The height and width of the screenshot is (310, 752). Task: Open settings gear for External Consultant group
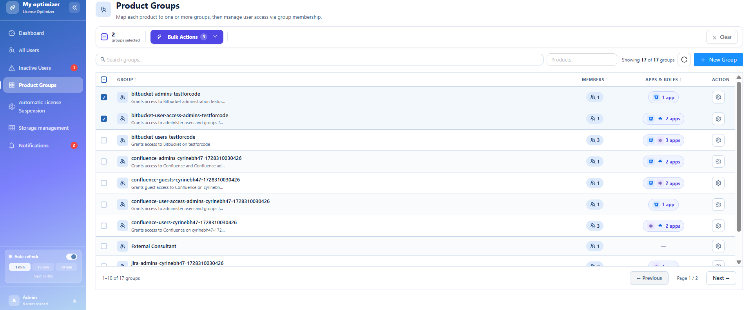pyautogui.click(x=718, y=246)
